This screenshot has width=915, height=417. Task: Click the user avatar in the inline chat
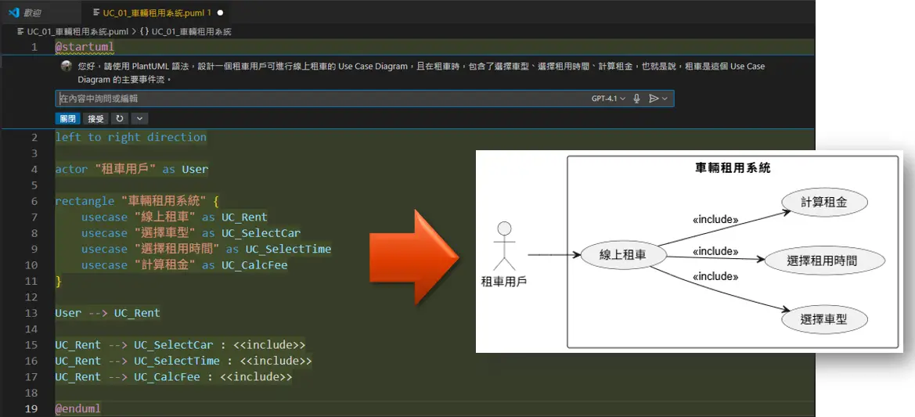(67, 67)
